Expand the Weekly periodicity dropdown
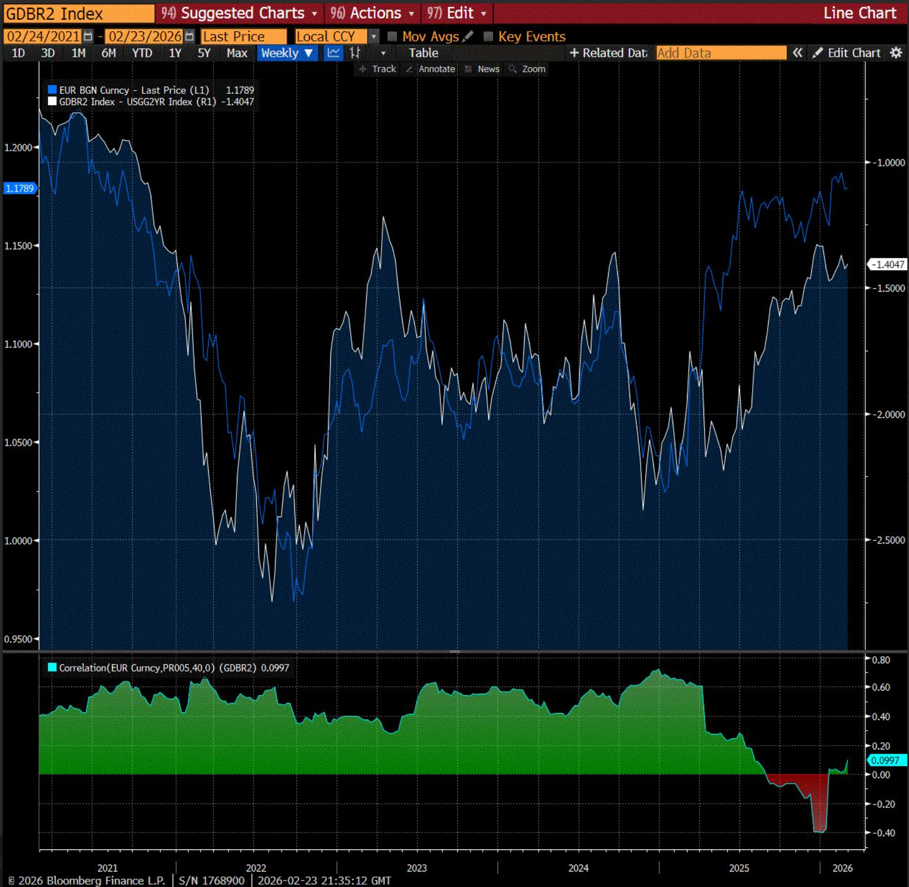 click(287, 53)
